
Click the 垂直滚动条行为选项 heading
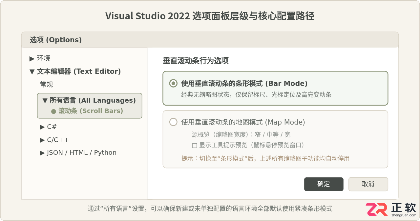(196, 61)
